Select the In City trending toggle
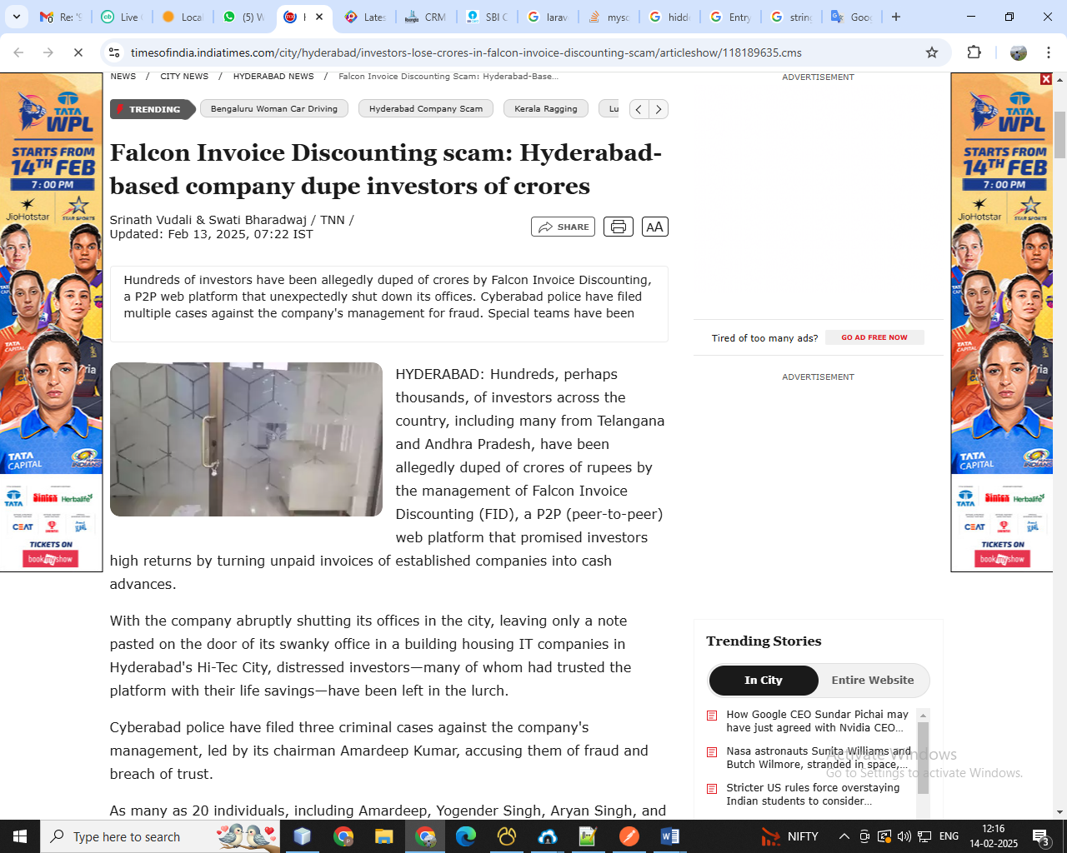The image size is (1067, 853). (764, 681)
